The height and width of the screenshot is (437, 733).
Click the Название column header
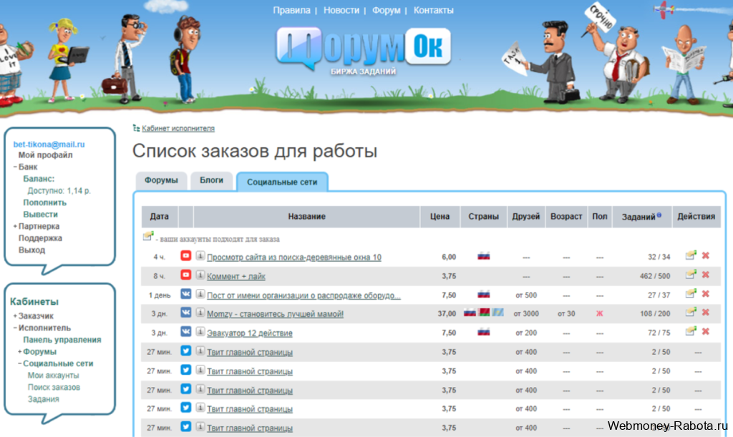(306, 217)
